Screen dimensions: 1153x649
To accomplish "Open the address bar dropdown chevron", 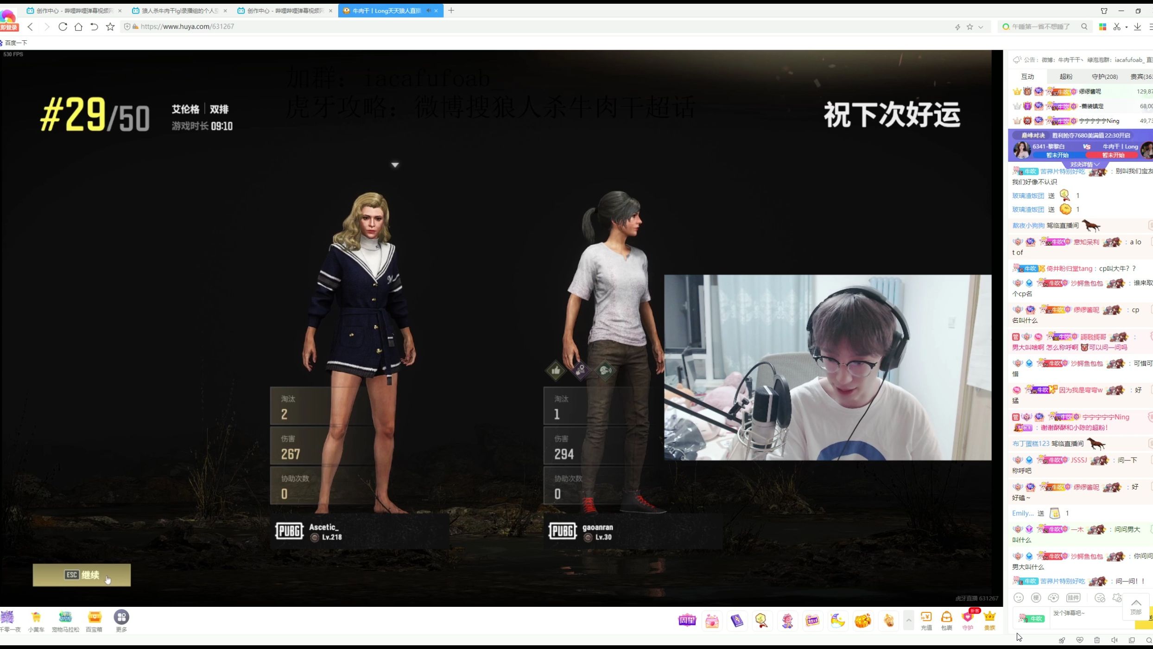I will coord(981,27).
